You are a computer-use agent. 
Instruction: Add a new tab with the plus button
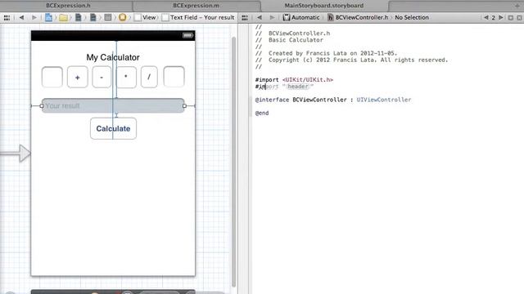(x=517, y=6)
